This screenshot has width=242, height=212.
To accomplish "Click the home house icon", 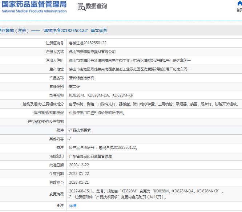I will [240, 3].
